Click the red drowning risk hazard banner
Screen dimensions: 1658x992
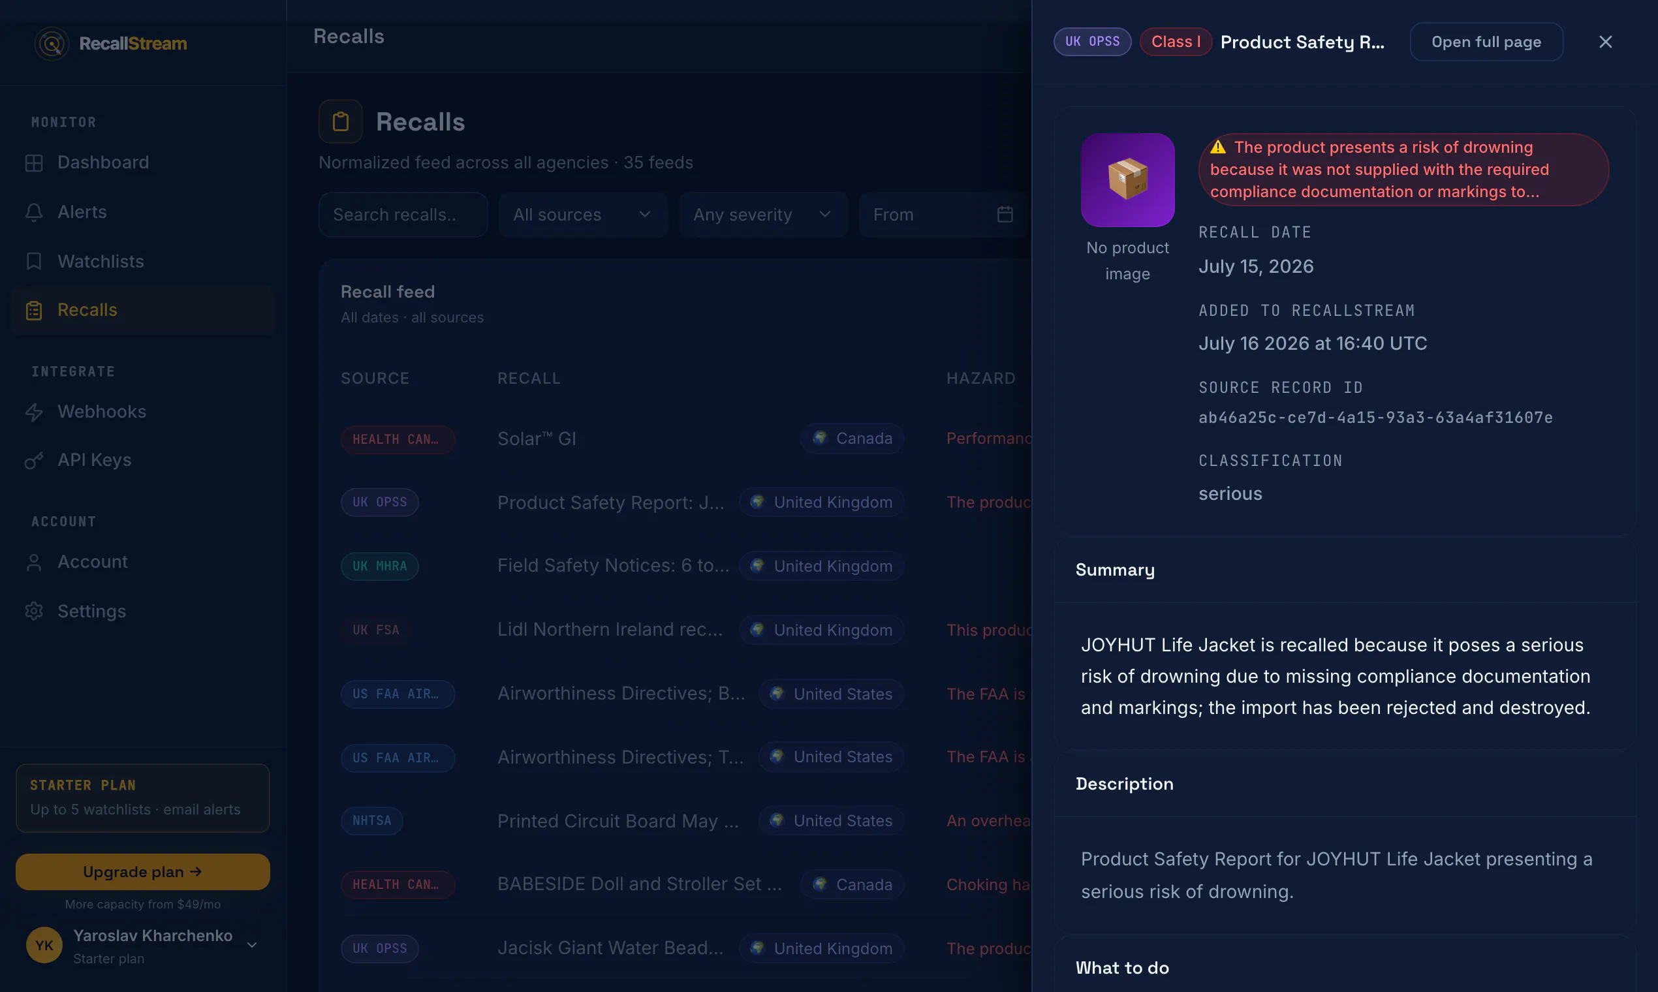1403,170
